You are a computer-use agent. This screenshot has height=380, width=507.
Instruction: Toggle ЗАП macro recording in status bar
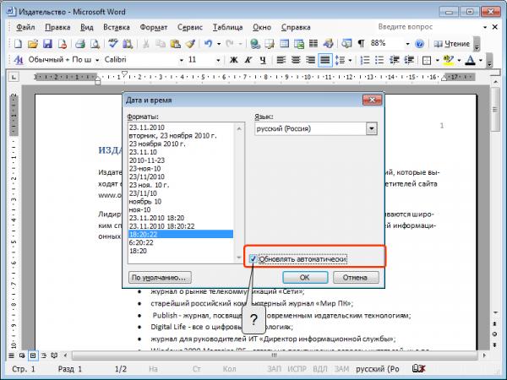click(x=274, y=369)
